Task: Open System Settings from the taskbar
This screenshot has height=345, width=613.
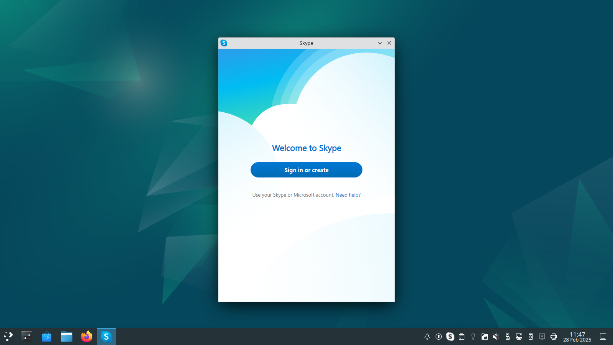Action: point(27,337)
